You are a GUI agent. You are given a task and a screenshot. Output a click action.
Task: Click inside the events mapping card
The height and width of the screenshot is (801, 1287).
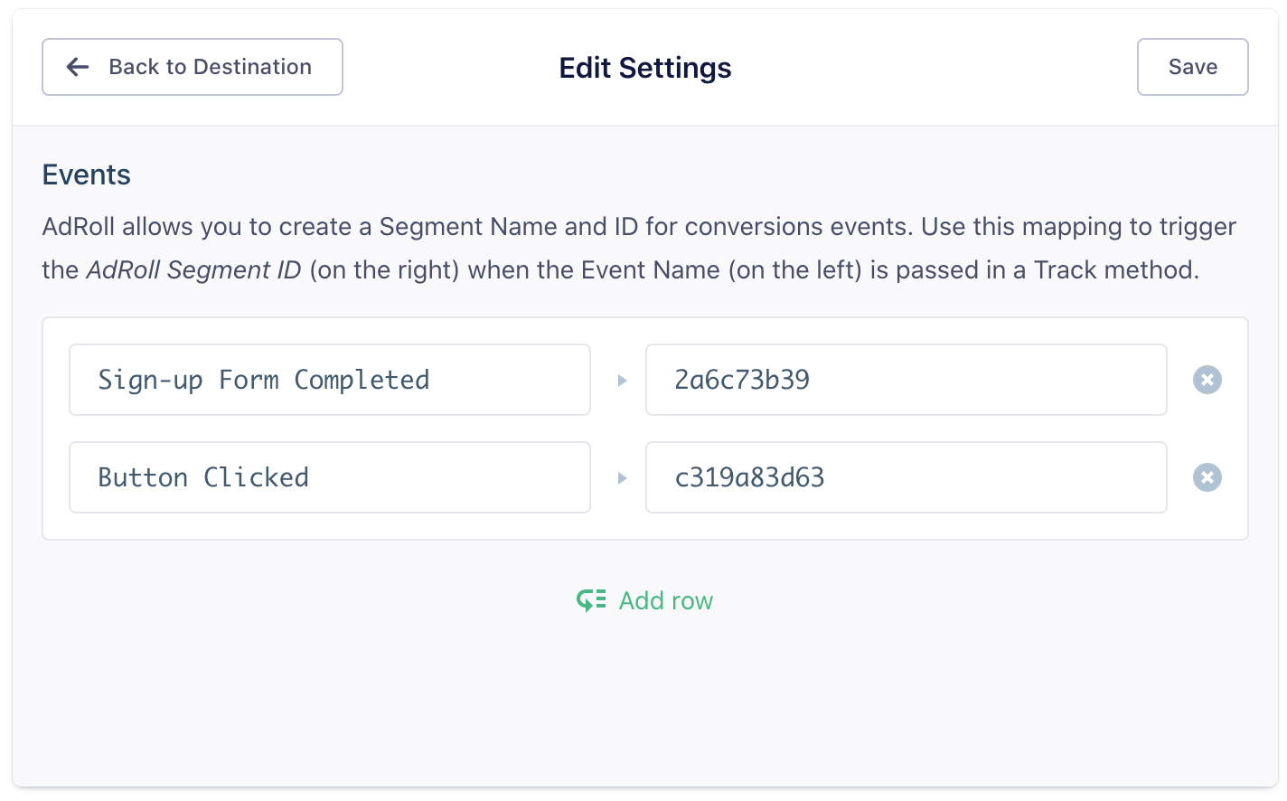644,429
